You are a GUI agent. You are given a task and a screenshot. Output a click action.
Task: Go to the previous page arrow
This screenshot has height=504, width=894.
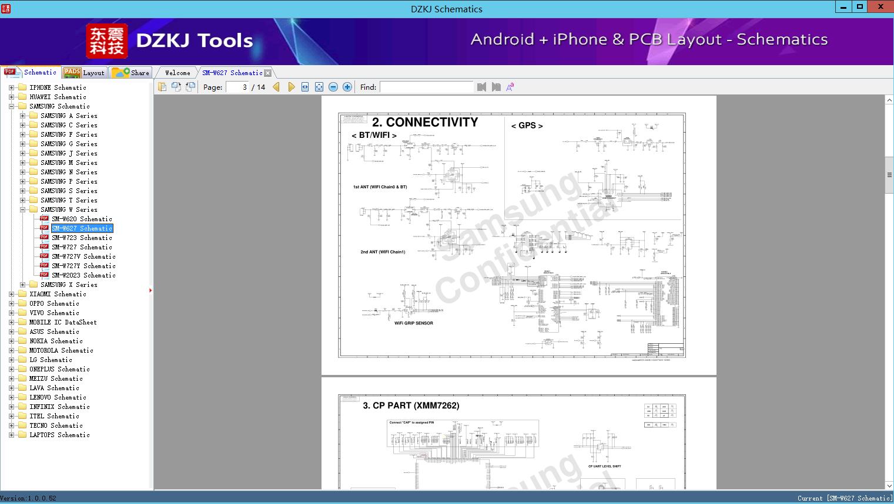(276, 87)
